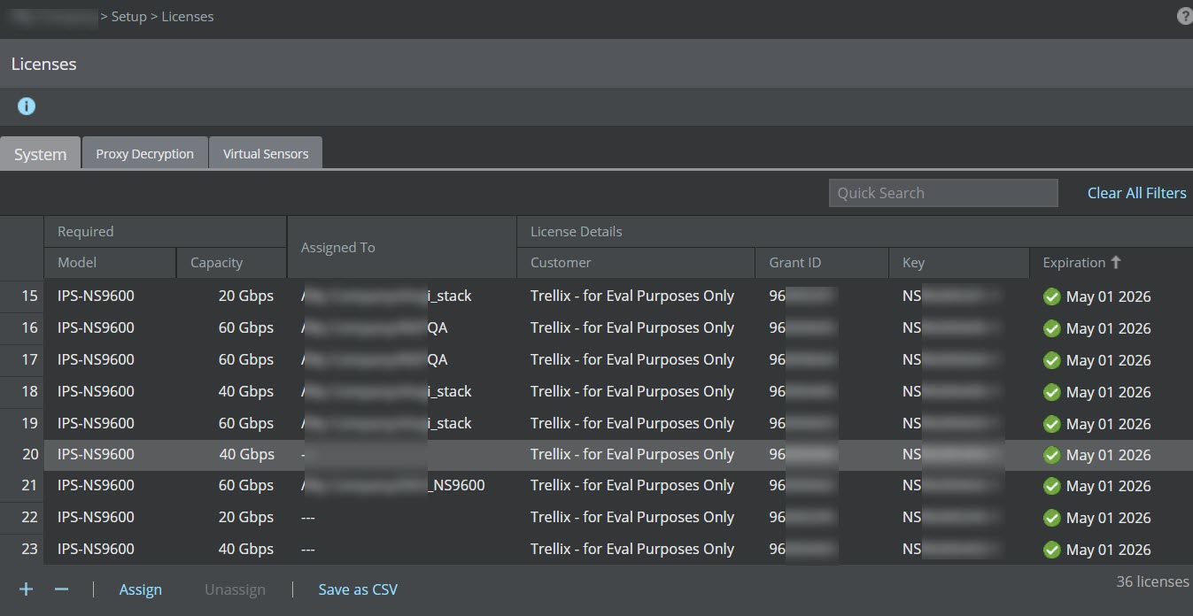Sort by the Expiration column header

click(x=1112, y=263)
